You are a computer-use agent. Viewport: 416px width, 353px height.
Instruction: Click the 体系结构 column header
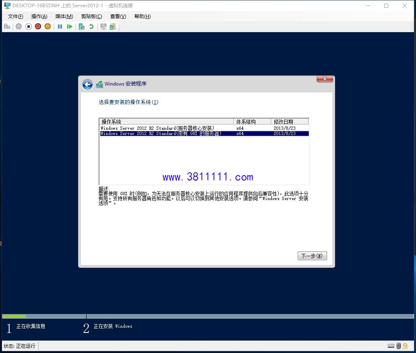coord(252,122)
